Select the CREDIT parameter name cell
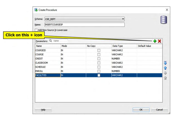Viewport: 174px width, 116px height. tap(48, 59)
